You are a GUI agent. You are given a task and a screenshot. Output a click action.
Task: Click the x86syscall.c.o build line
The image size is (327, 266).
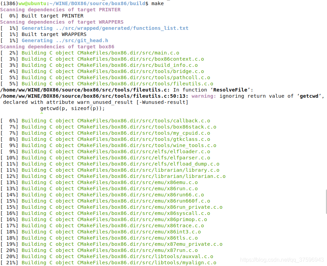tap(105, 213)
